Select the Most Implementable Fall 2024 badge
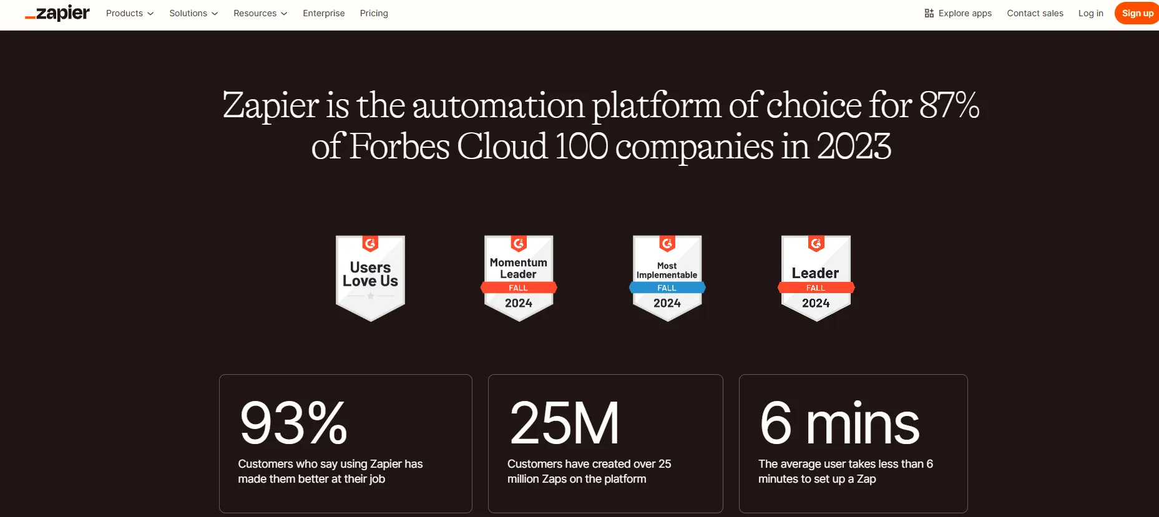This screenshot has width=1159, height=517. (667, 278)
